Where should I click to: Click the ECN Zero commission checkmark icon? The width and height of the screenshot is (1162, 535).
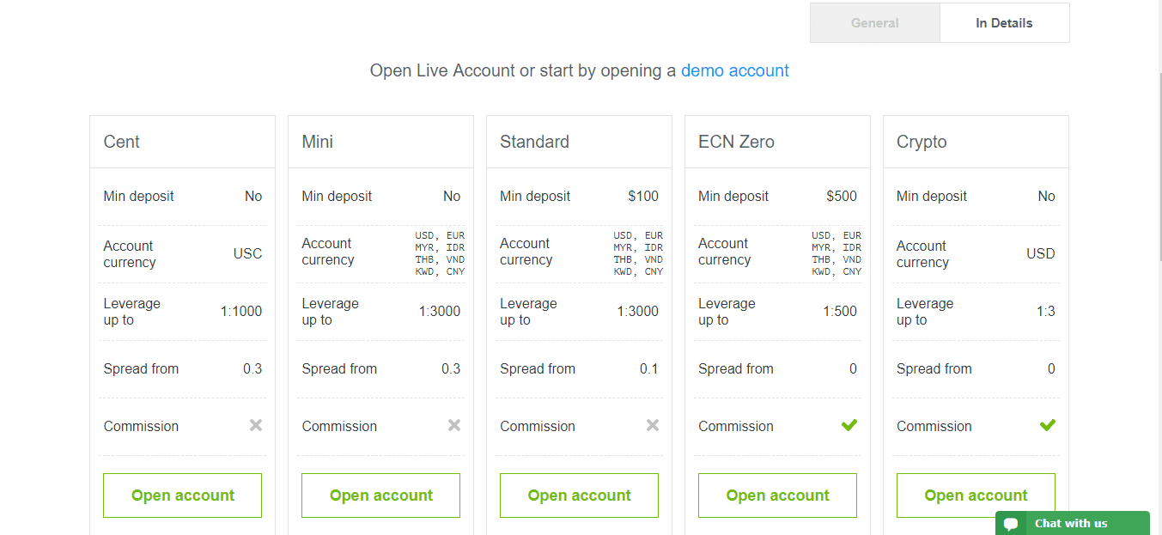849,425
